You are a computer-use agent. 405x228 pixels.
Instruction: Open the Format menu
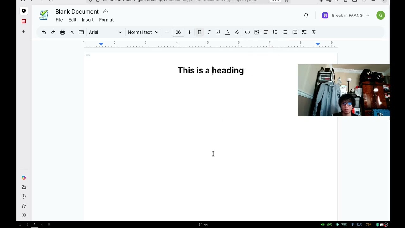coord(106,20)
